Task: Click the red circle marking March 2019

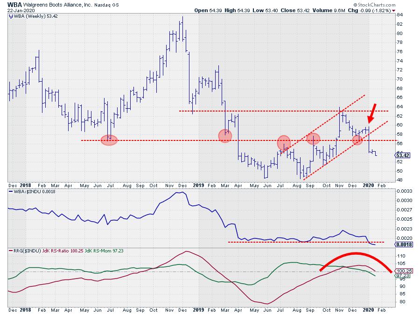Action: [225, 136]
